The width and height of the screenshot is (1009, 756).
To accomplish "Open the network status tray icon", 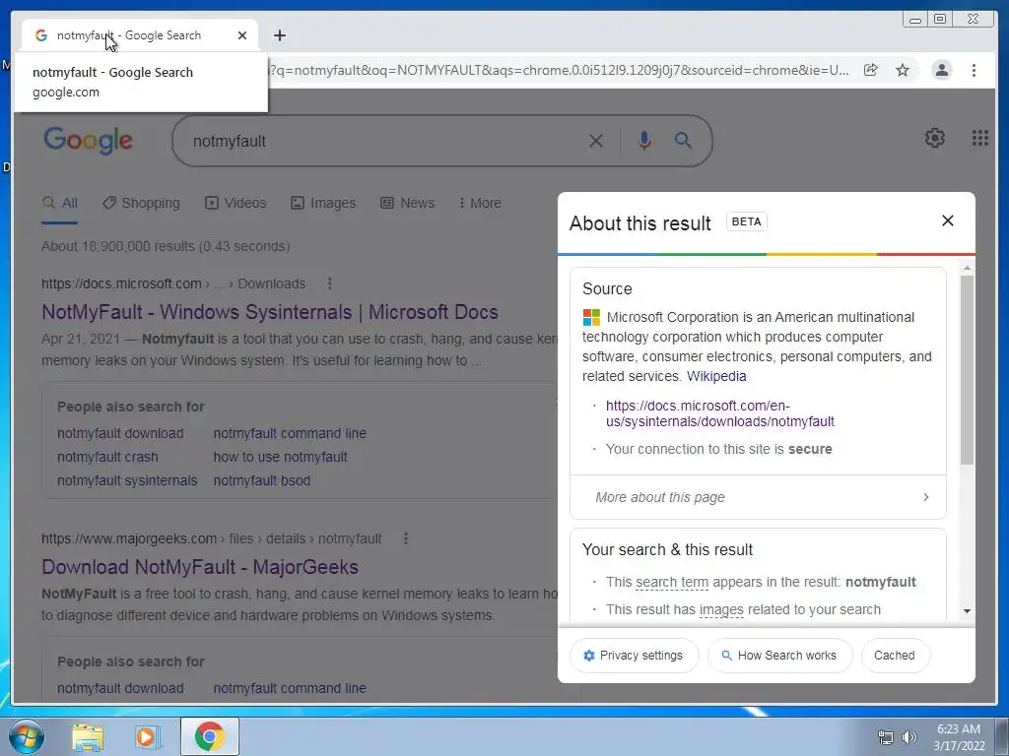I will 886,737.
